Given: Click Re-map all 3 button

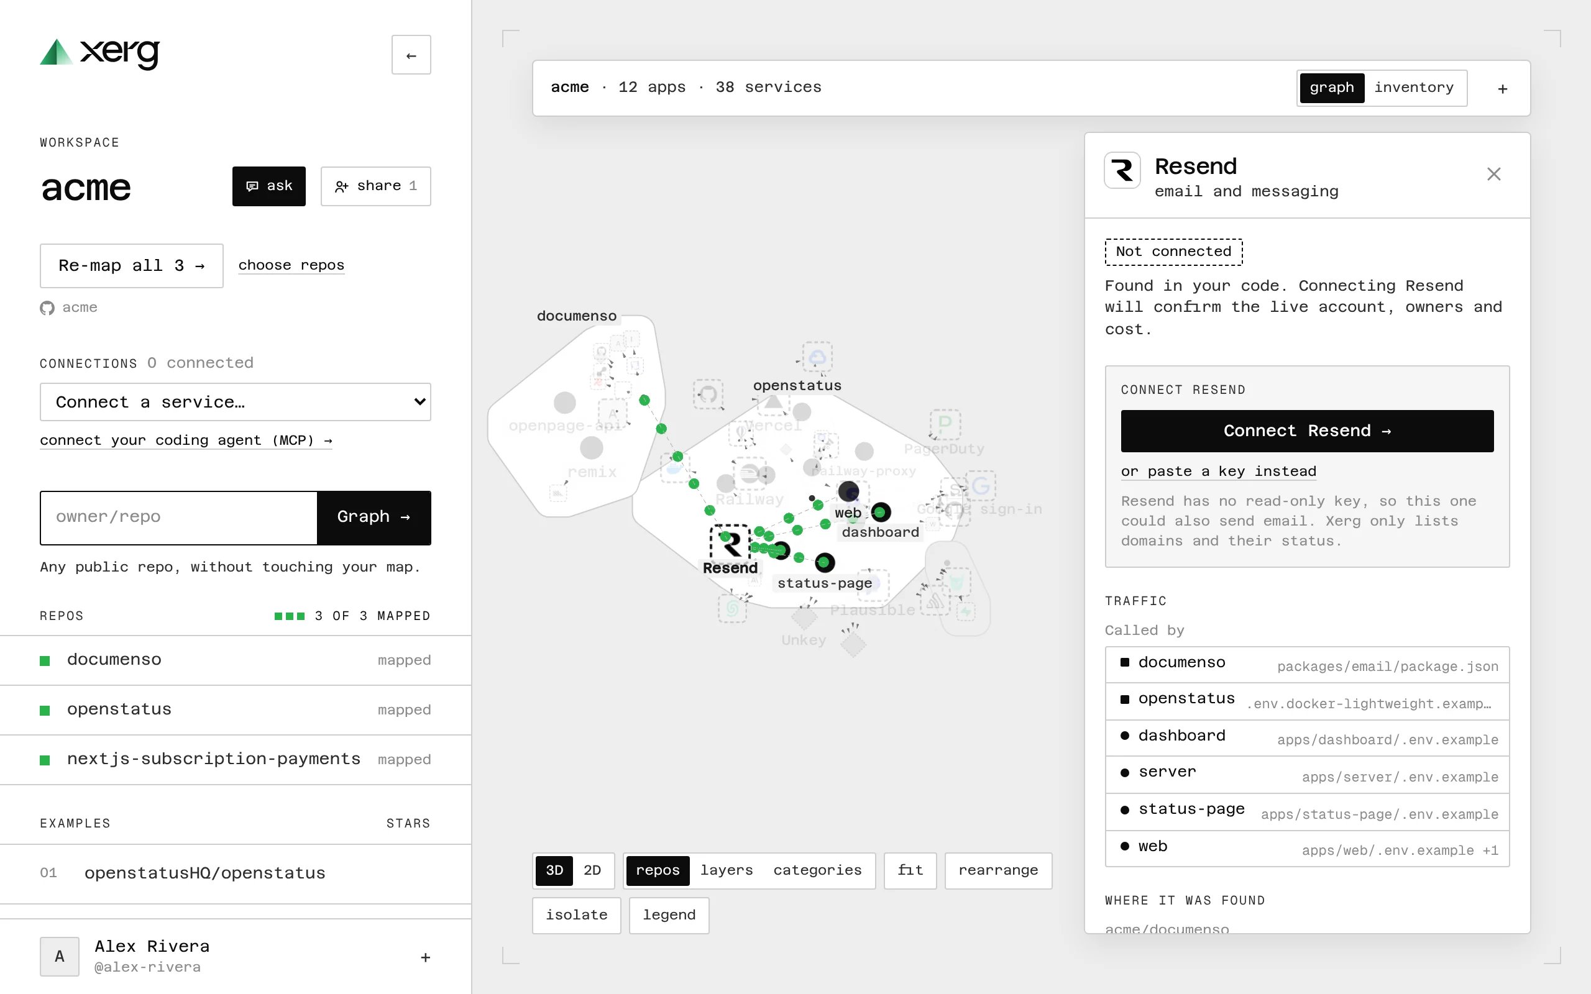Looking at the screenshot, I should tap(132, 266).
